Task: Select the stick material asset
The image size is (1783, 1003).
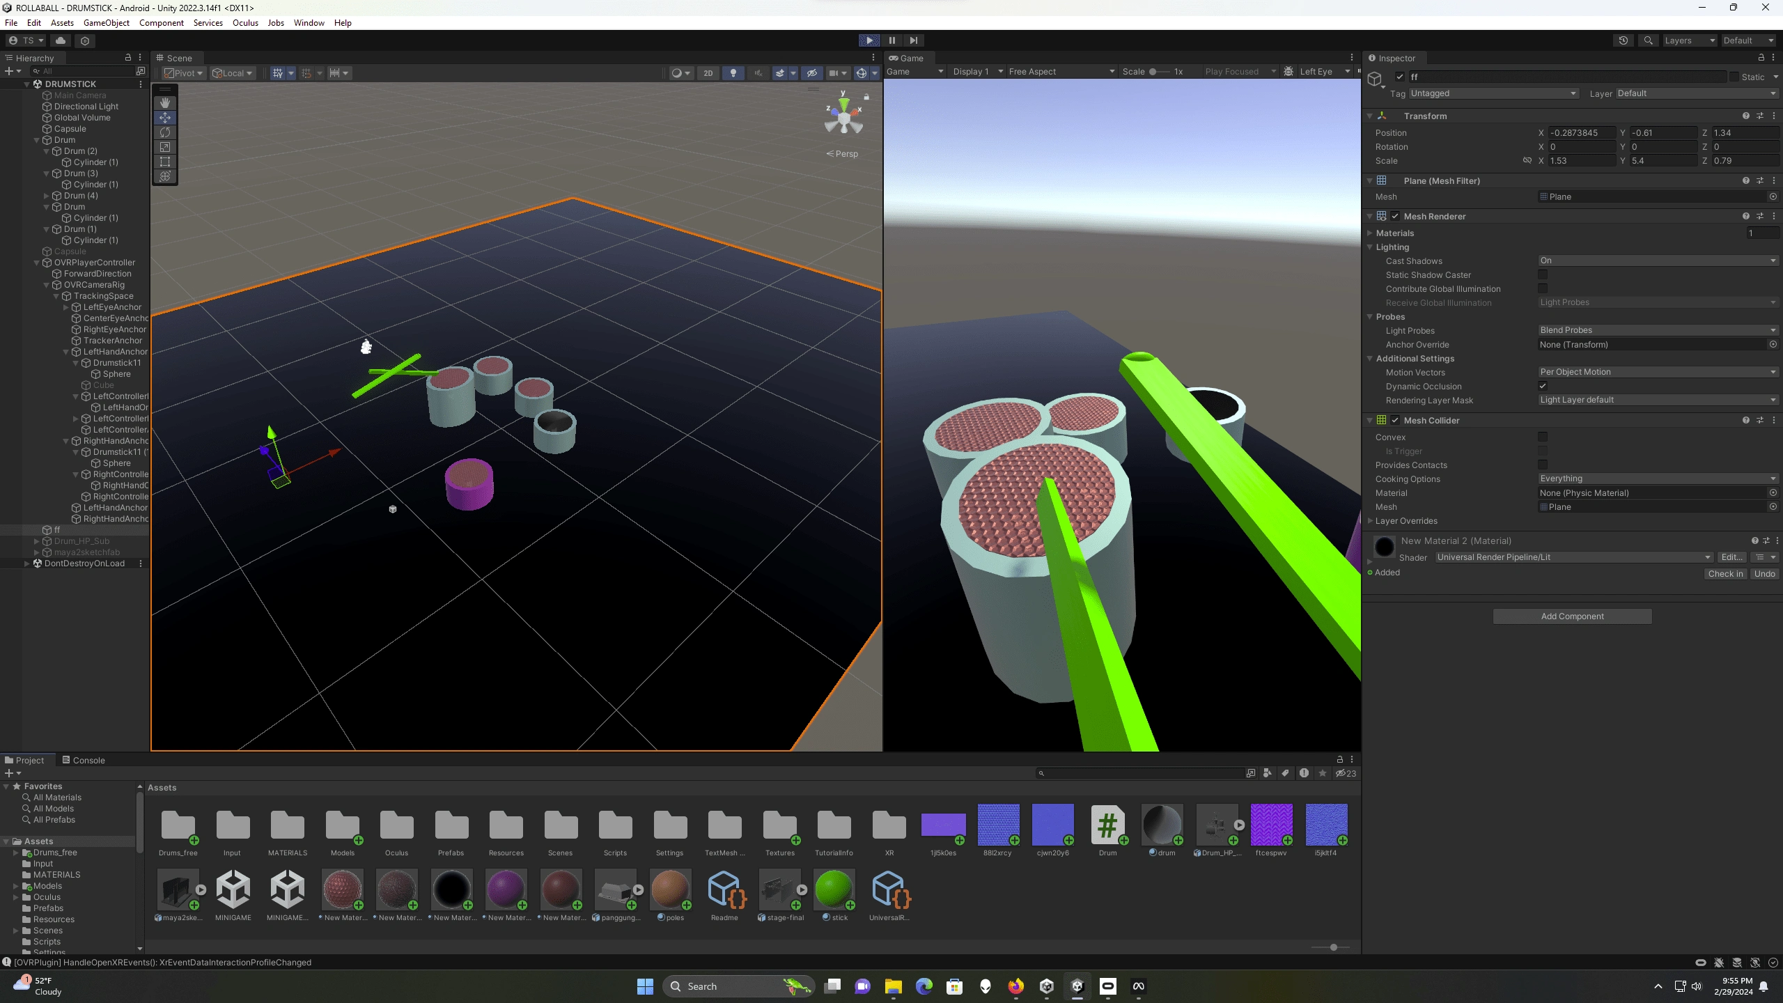Action: 834,889
